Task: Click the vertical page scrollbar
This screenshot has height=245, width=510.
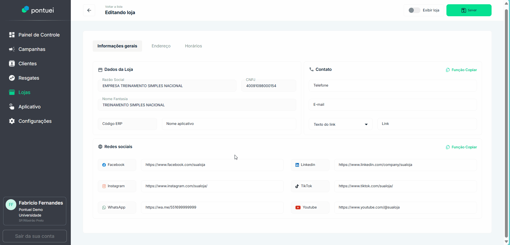Action: [x=506, y=123]
